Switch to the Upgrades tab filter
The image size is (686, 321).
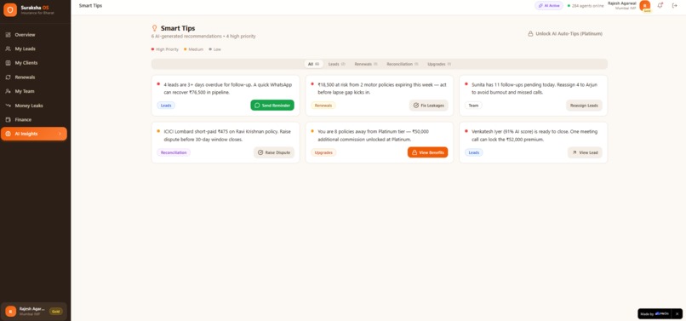pyautogui.click(x=439, y=64)
